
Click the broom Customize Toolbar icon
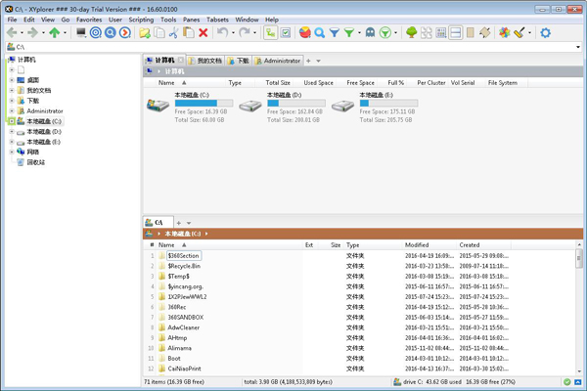(x=519, y=33)
